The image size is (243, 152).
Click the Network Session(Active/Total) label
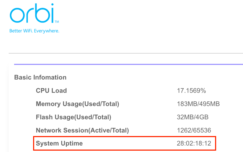[x=82, y=130]
